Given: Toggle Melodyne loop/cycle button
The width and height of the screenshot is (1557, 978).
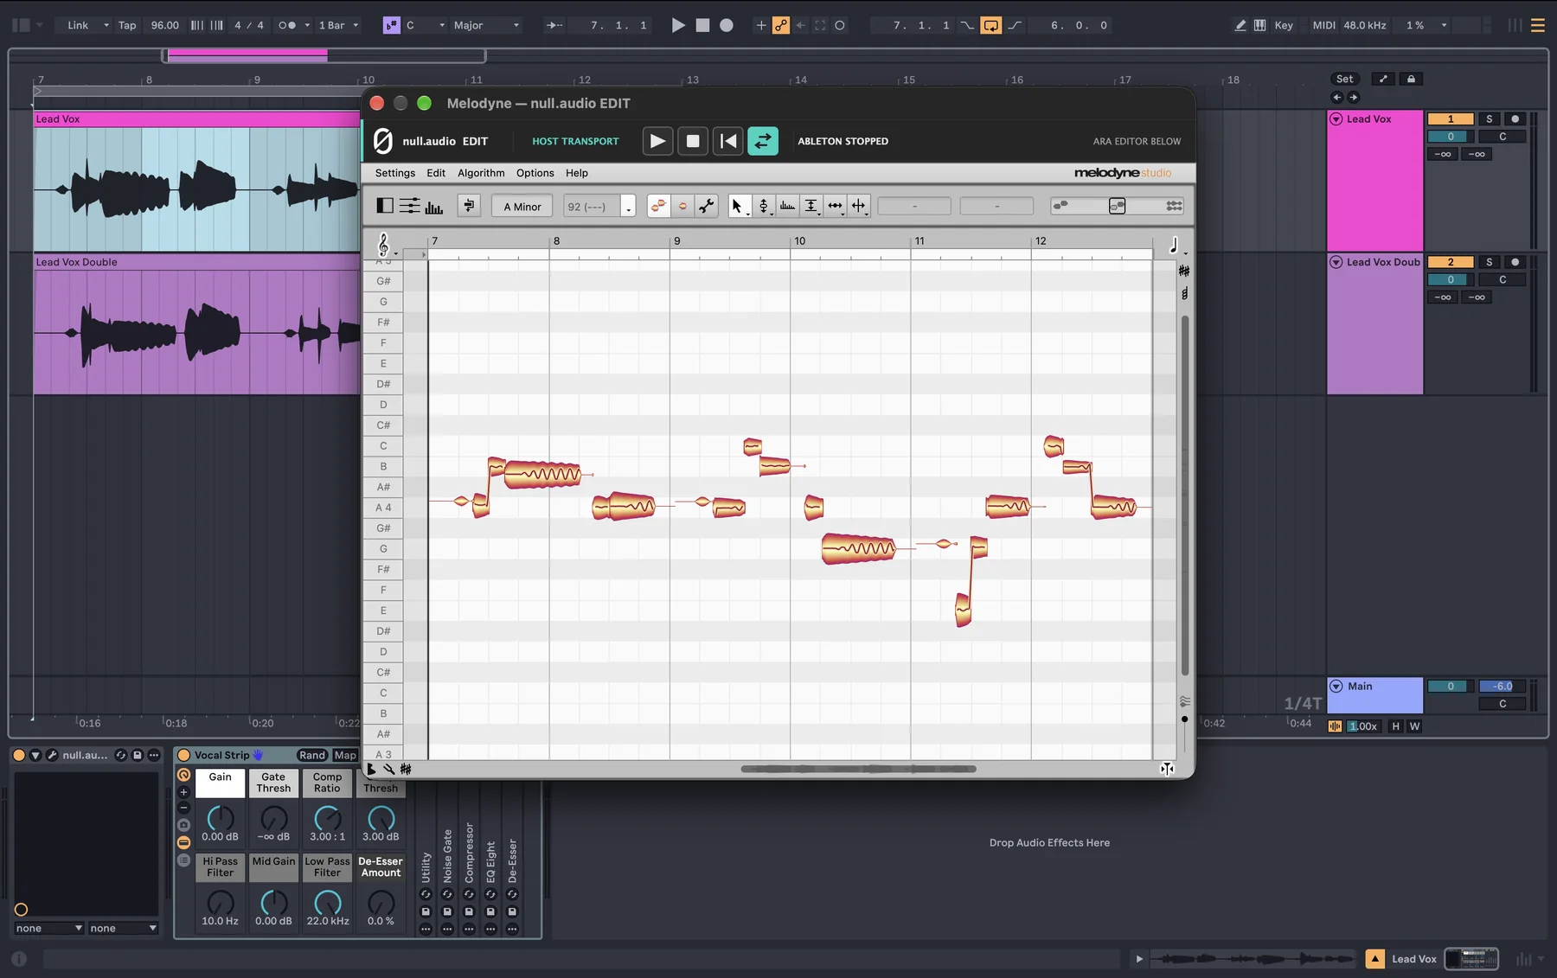Looking at the screenshot, I should click(x=763, y=141).
